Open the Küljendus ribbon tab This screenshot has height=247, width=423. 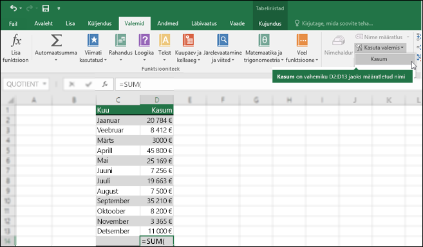click(100, 23)
